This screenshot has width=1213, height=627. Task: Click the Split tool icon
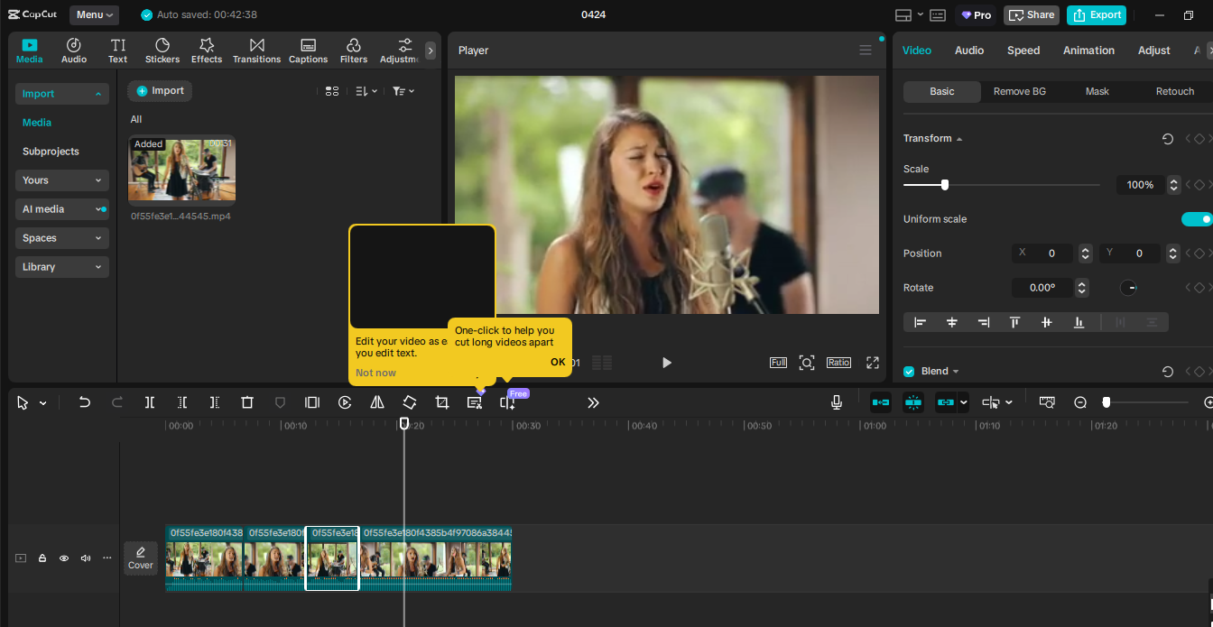pos(150,402)
